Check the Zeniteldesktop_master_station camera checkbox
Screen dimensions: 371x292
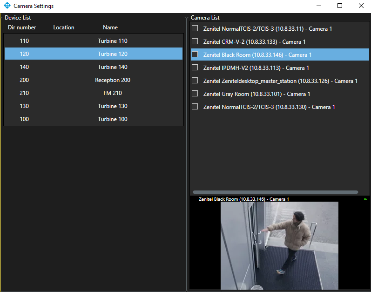click(x=195, y=81)
